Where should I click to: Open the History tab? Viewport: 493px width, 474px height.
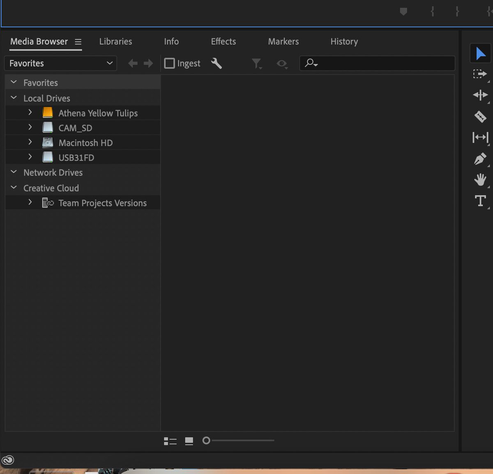[344, 41]
